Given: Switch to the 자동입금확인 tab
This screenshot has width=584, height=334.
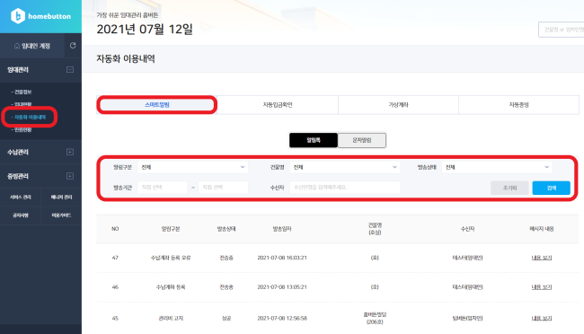Looking at the screenshot, I should pyautogui.click(x=278, y=105).
